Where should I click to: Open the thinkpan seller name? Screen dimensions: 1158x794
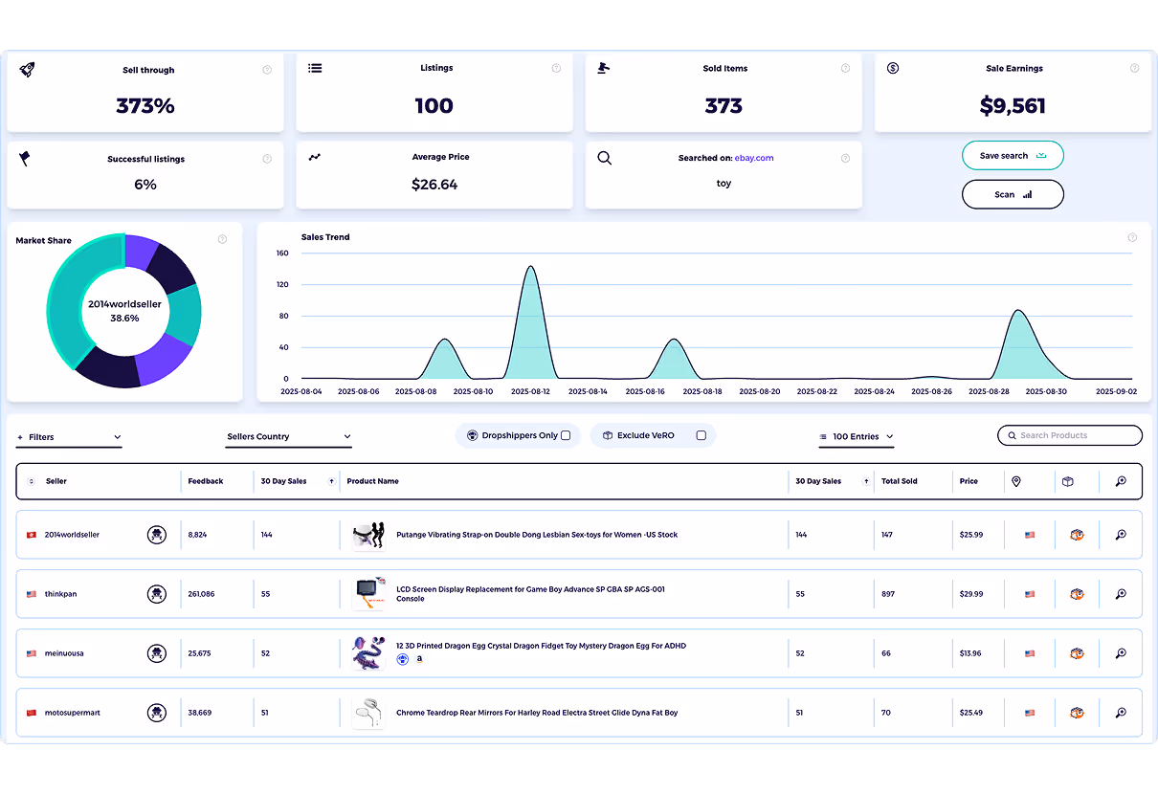(x=60, y=594)
